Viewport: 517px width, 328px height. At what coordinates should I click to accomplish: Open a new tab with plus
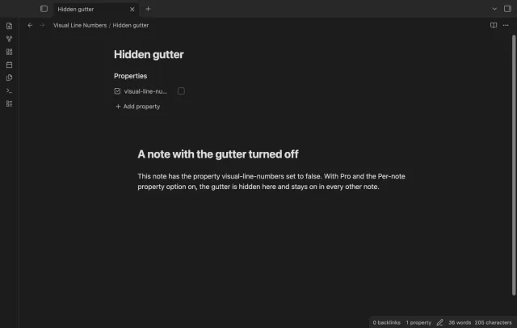[x=148, y=9]
